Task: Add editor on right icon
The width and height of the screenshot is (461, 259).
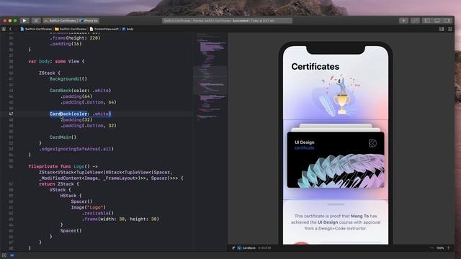Action: 450,29
